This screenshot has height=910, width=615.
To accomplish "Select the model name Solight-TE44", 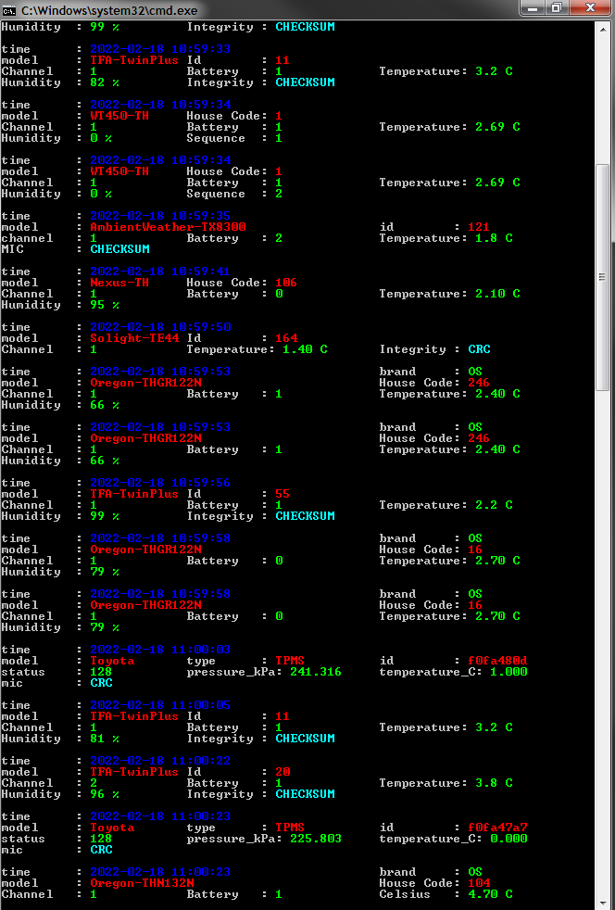I will click(134, 338).
